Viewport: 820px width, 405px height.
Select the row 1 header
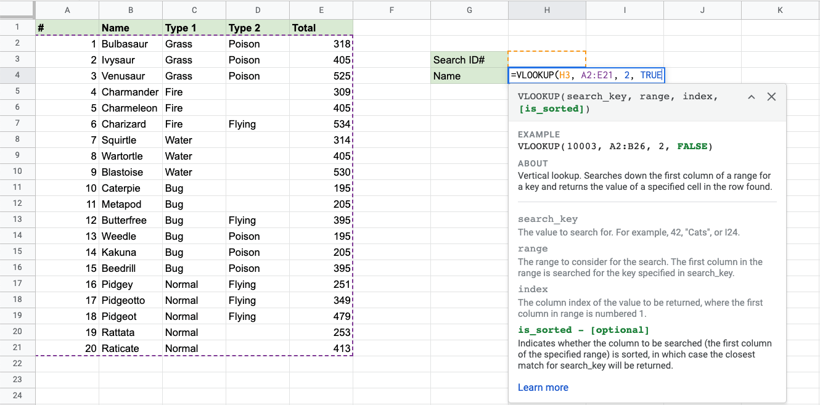click(17, 27)
